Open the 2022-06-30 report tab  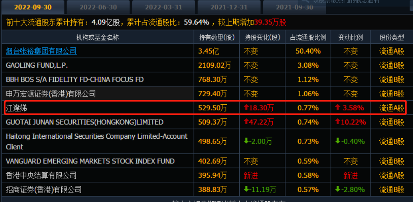click(98, 7)
